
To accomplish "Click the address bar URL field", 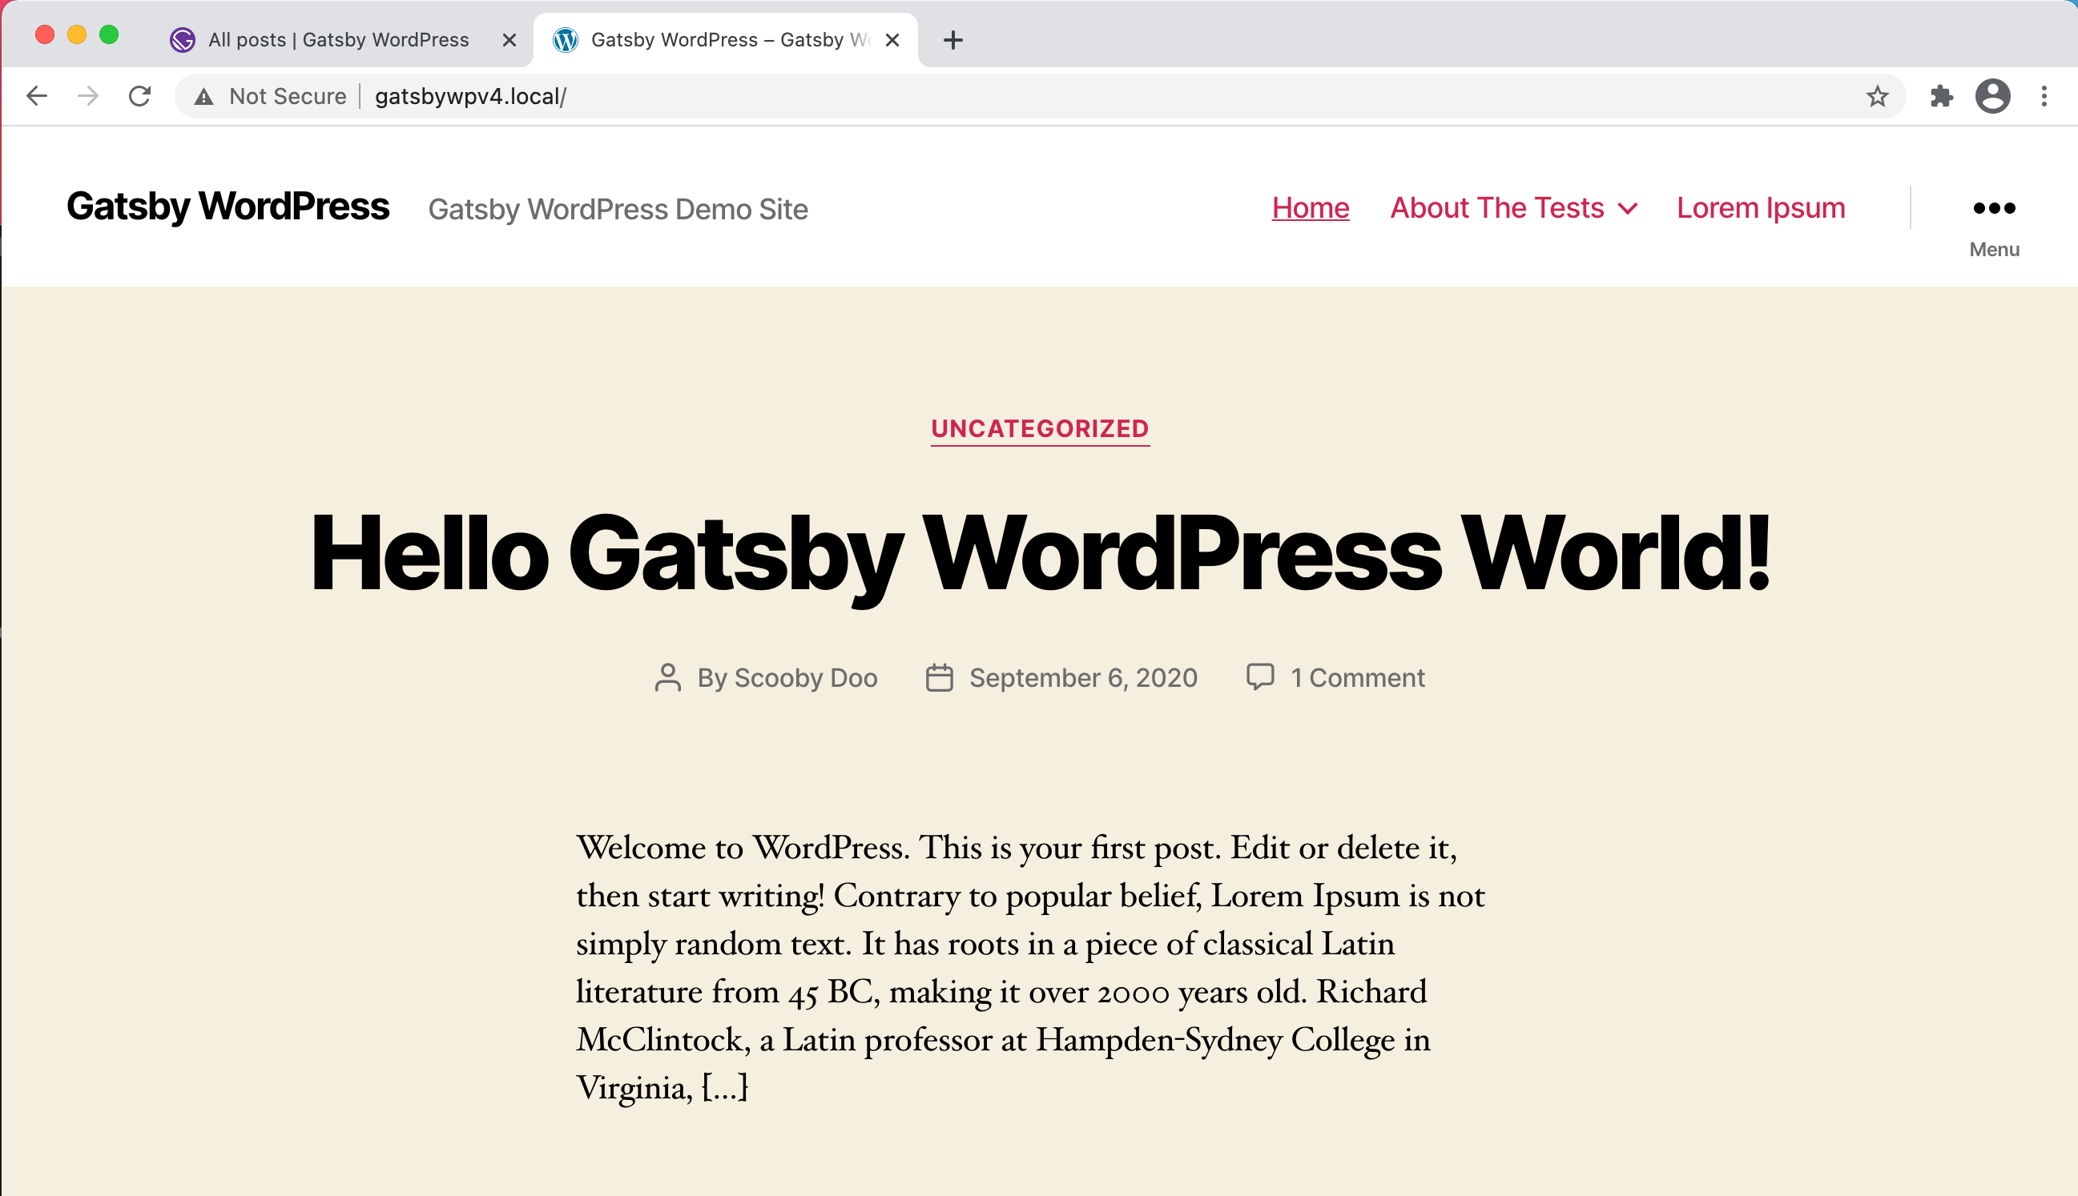I will (x=1040, y=96).
